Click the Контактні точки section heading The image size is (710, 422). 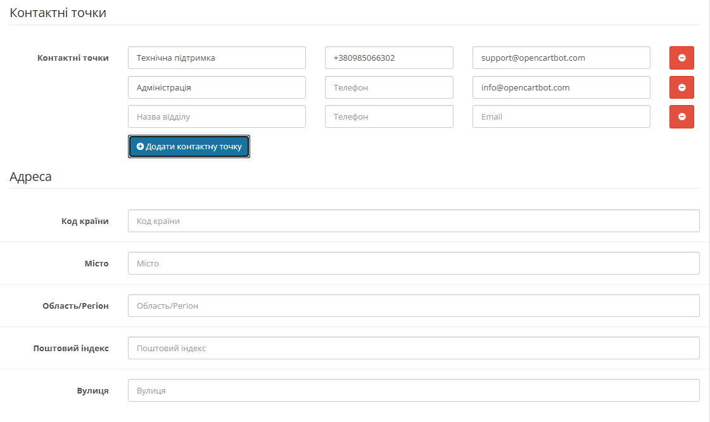58,13
